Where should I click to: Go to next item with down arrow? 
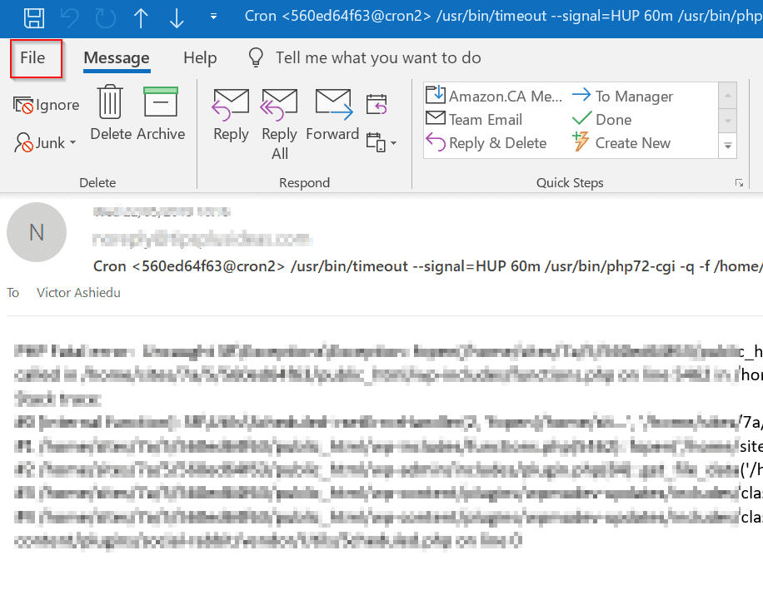pyautogui.click(x=176, y=17)
